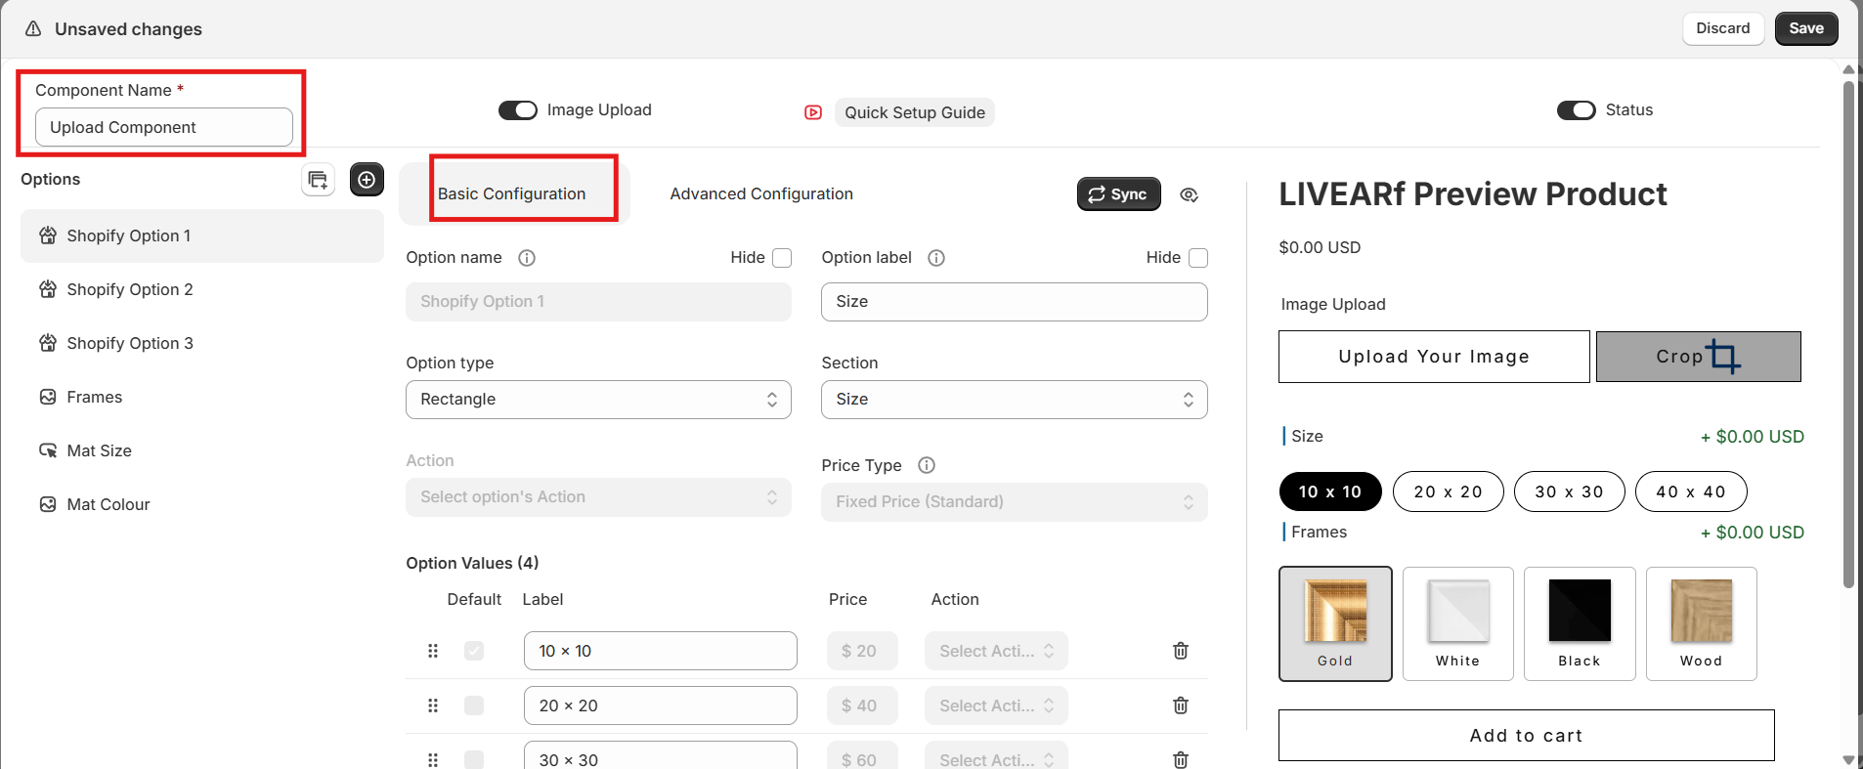Select the Gold frame swatch

click(1335, 623)
